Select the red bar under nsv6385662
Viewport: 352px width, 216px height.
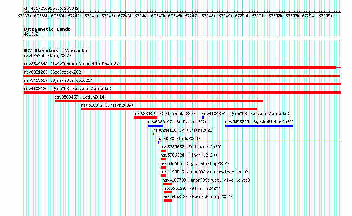click(x=163, y=151)
